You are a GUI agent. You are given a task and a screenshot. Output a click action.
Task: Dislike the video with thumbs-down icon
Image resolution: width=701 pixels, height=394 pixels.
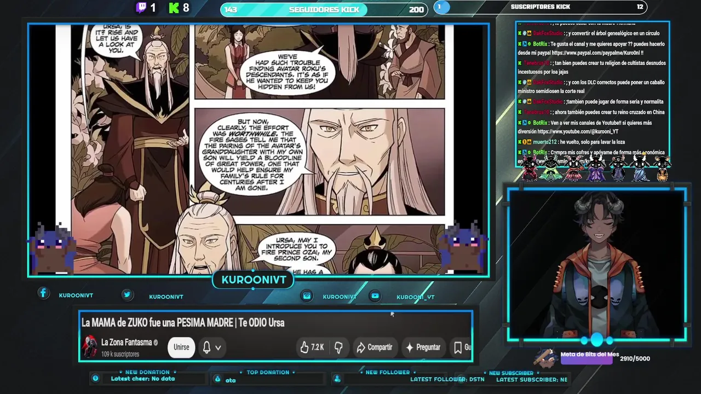point(338,347)
